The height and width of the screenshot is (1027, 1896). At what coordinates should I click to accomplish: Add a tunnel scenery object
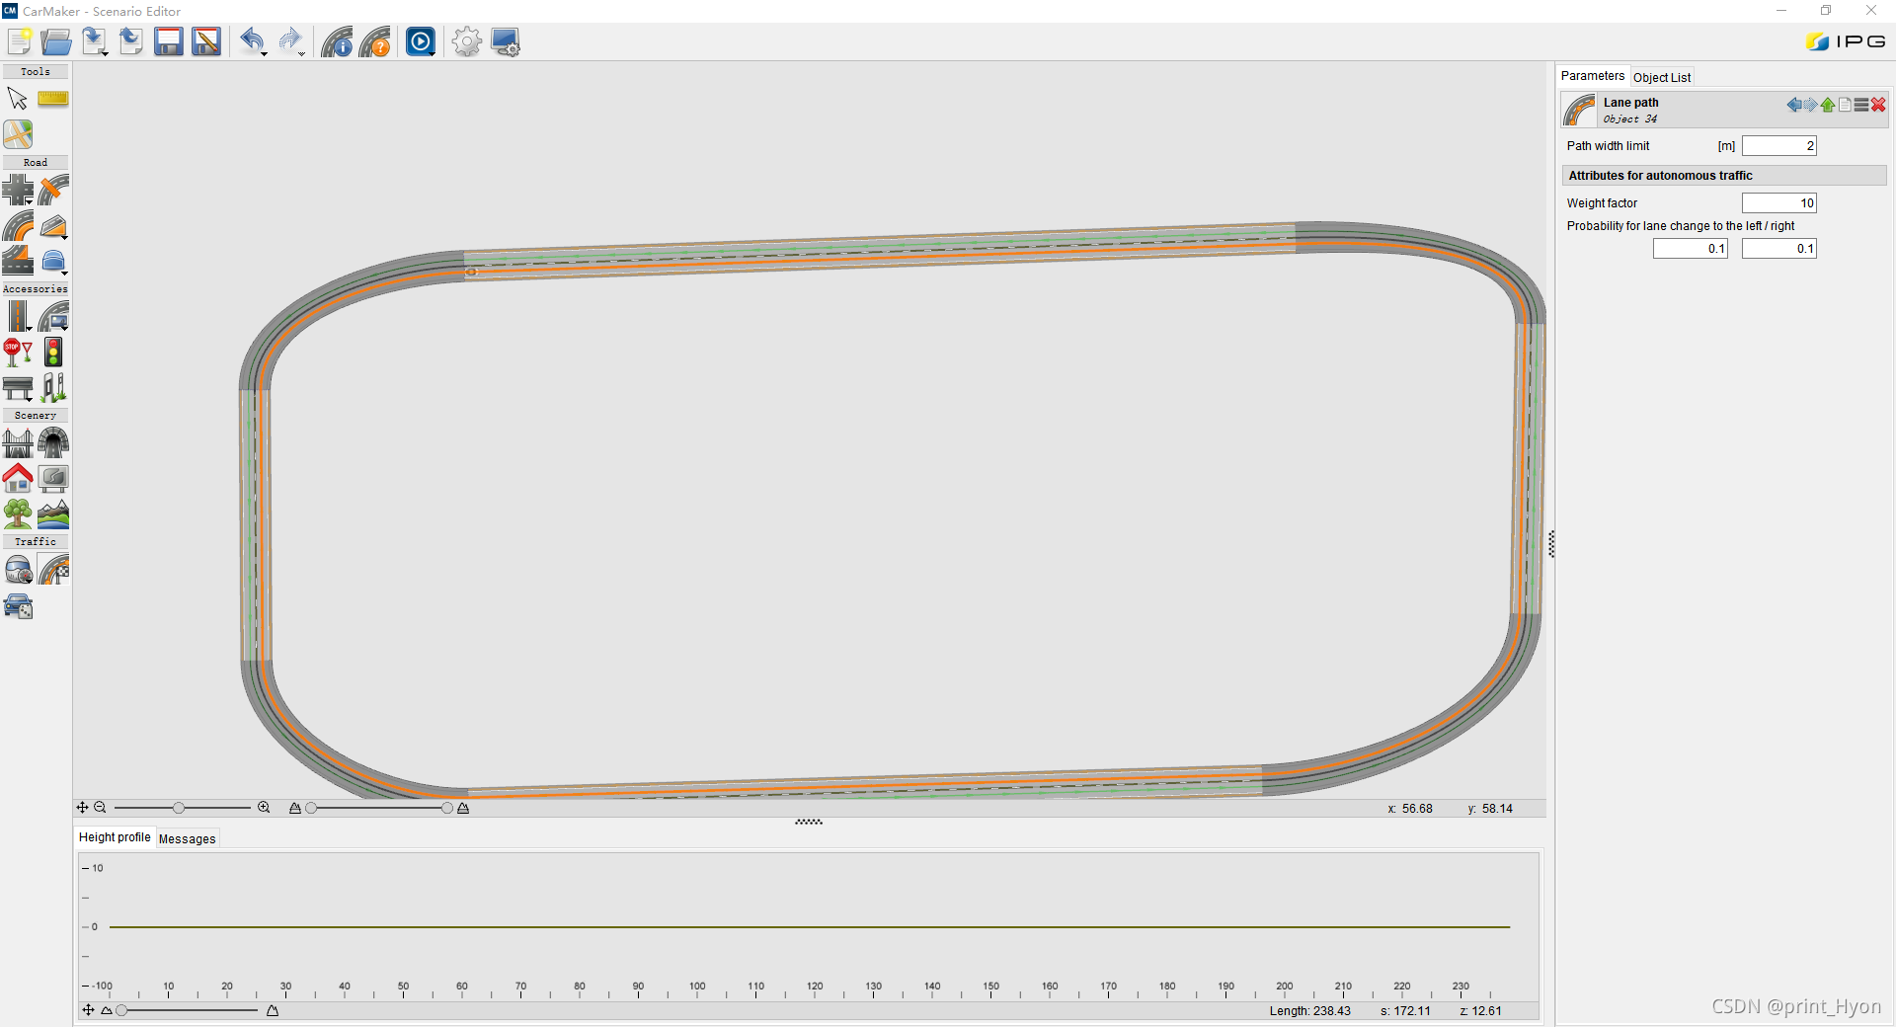(53, 442)
